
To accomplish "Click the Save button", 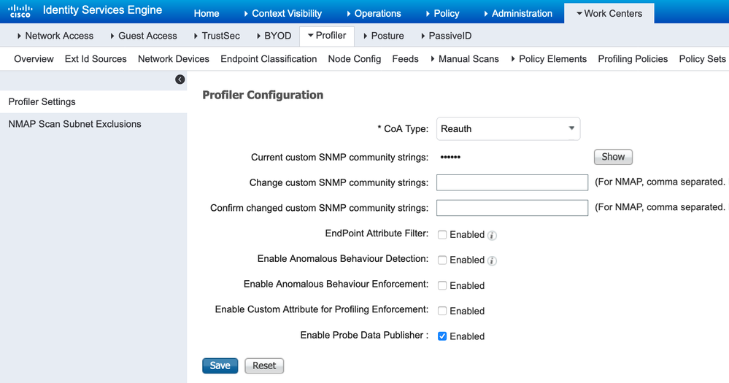I will tap(220, 365).
